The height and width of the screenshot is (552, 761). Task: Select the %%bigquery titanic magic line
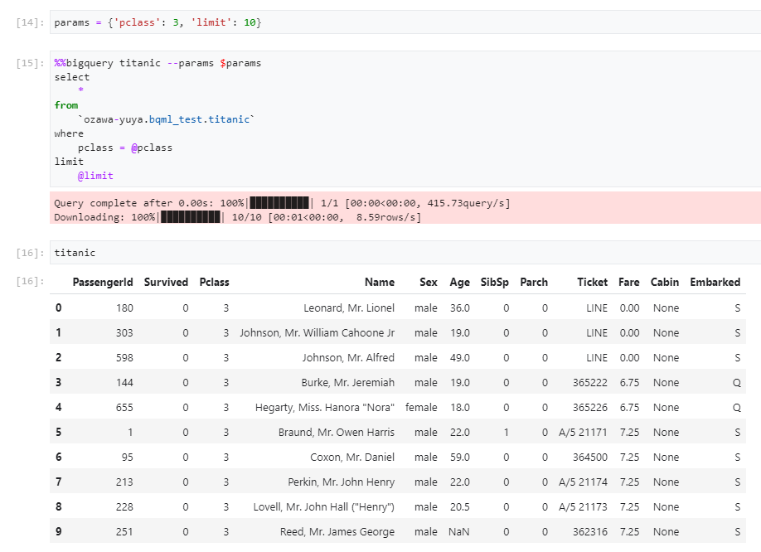click(x=158, y=62)
